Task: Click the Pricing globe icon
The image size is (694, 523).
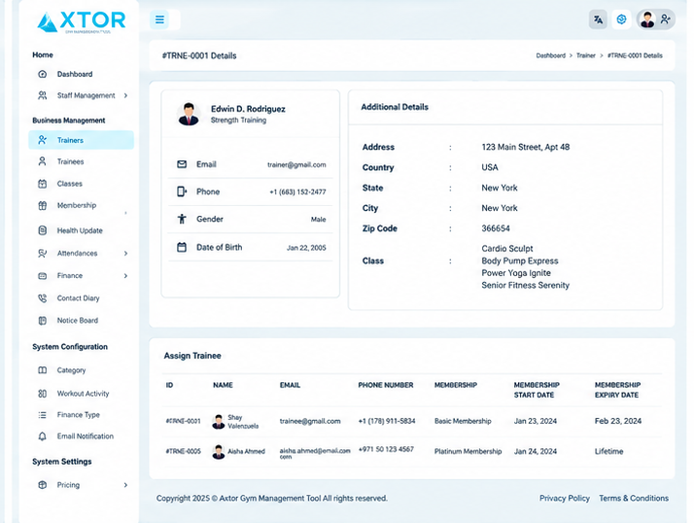Action: pos(43,485)
